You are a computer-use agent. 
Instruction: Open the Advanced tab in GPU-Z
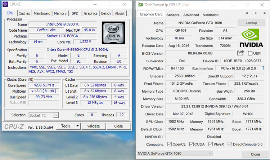pyautogui.click(x=191, y=15)
